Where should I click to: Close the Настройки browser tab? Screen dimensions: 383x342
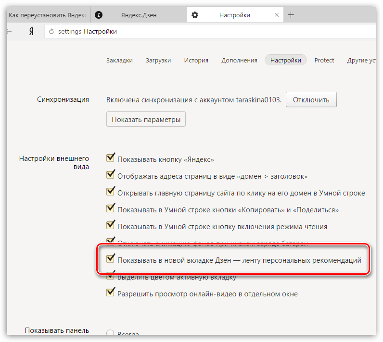[x=277, y=15]
